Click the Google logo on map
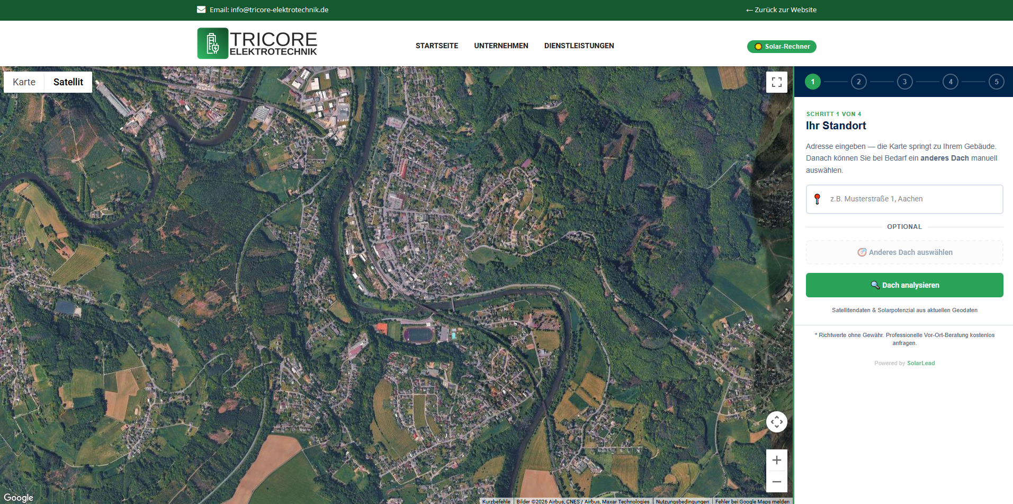 point(19,497)
